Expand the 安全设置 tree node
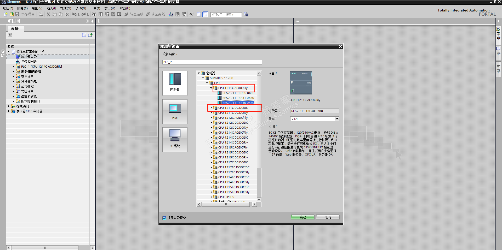 pos(13,76)
